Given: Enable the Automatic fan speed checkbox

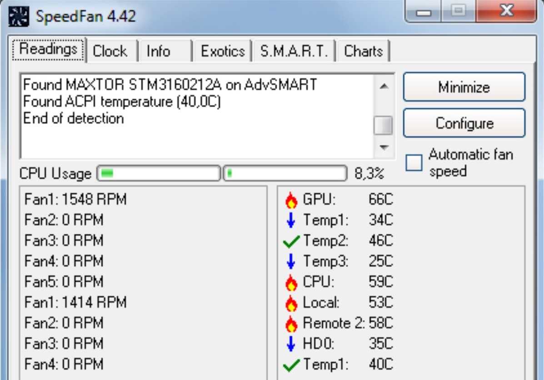Looking at the screenshot, I should tap(414, 163).
